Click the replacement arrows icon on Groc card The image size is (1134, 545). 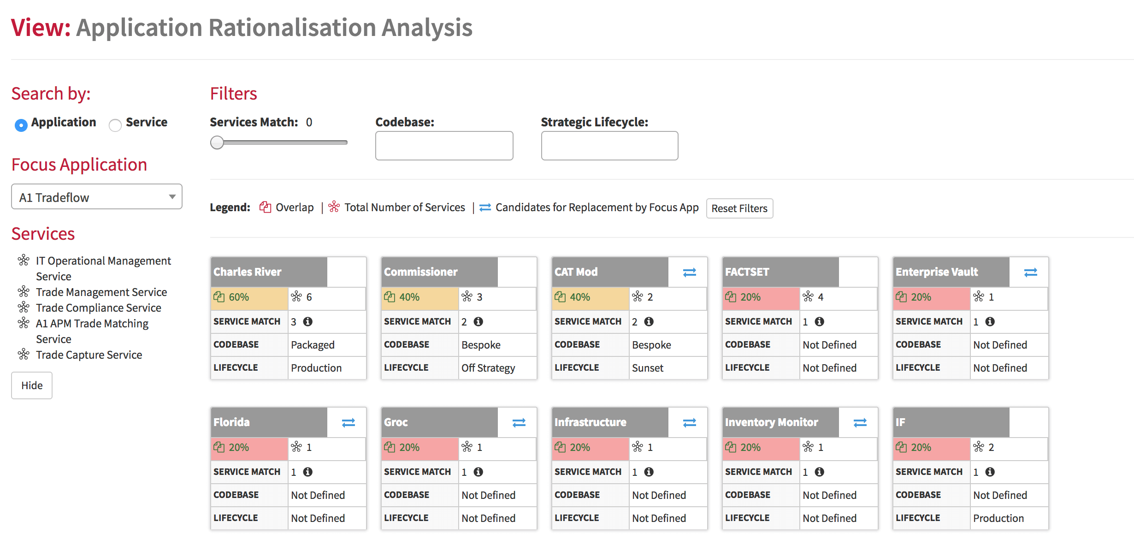[519, 423]
